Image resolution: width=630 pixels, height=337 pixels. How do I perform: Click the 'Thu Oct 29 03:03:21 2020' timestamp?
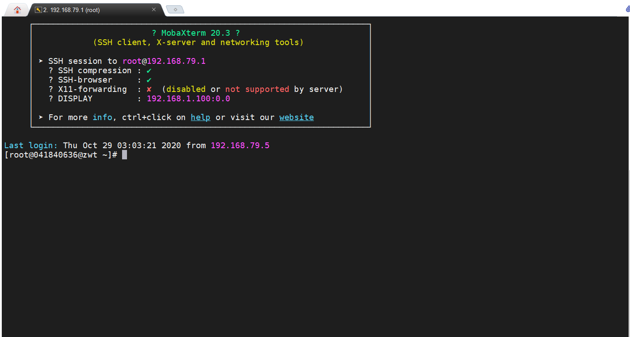(x=122, y=146)
